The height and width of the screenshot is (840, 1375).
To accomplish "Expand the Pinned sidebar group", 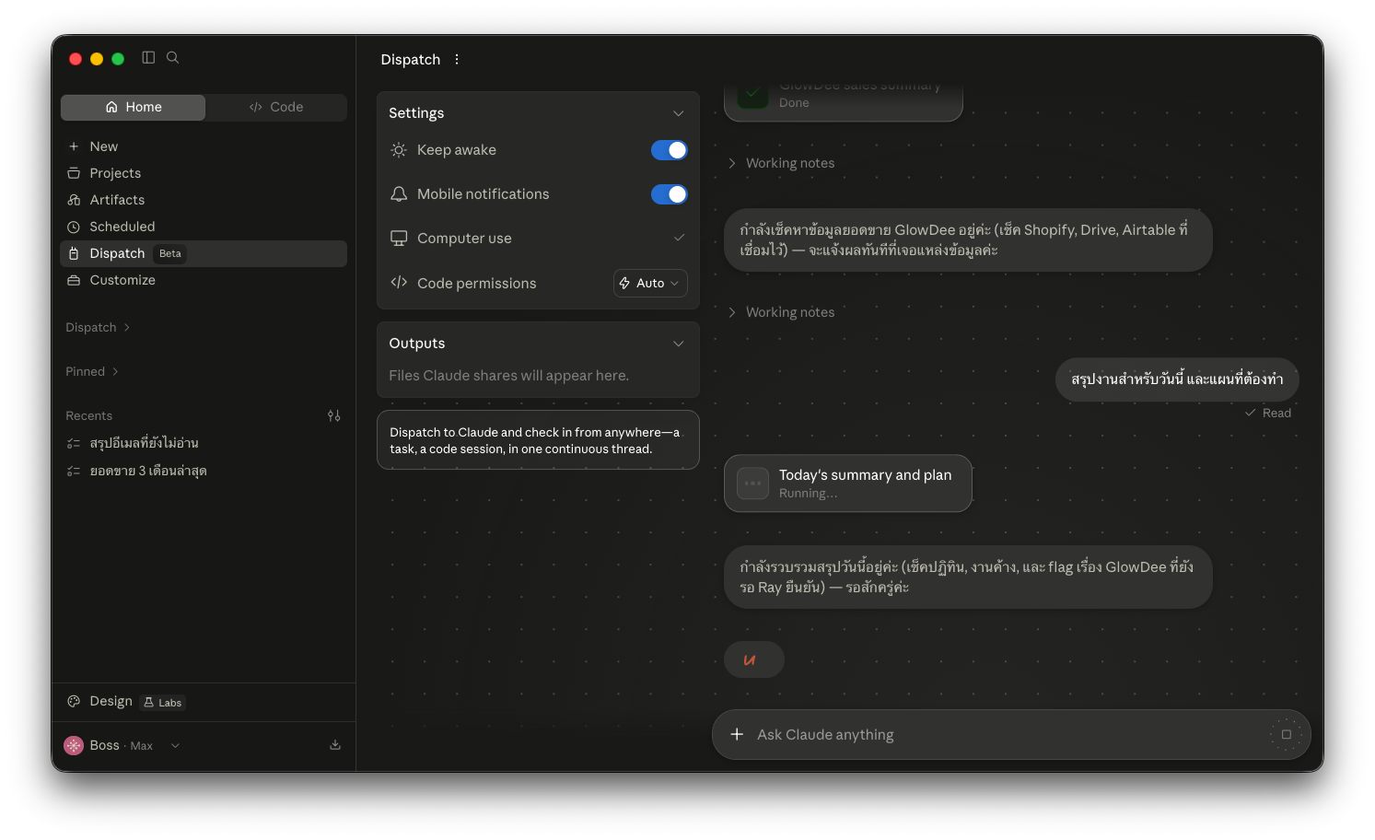I will 92,372.
